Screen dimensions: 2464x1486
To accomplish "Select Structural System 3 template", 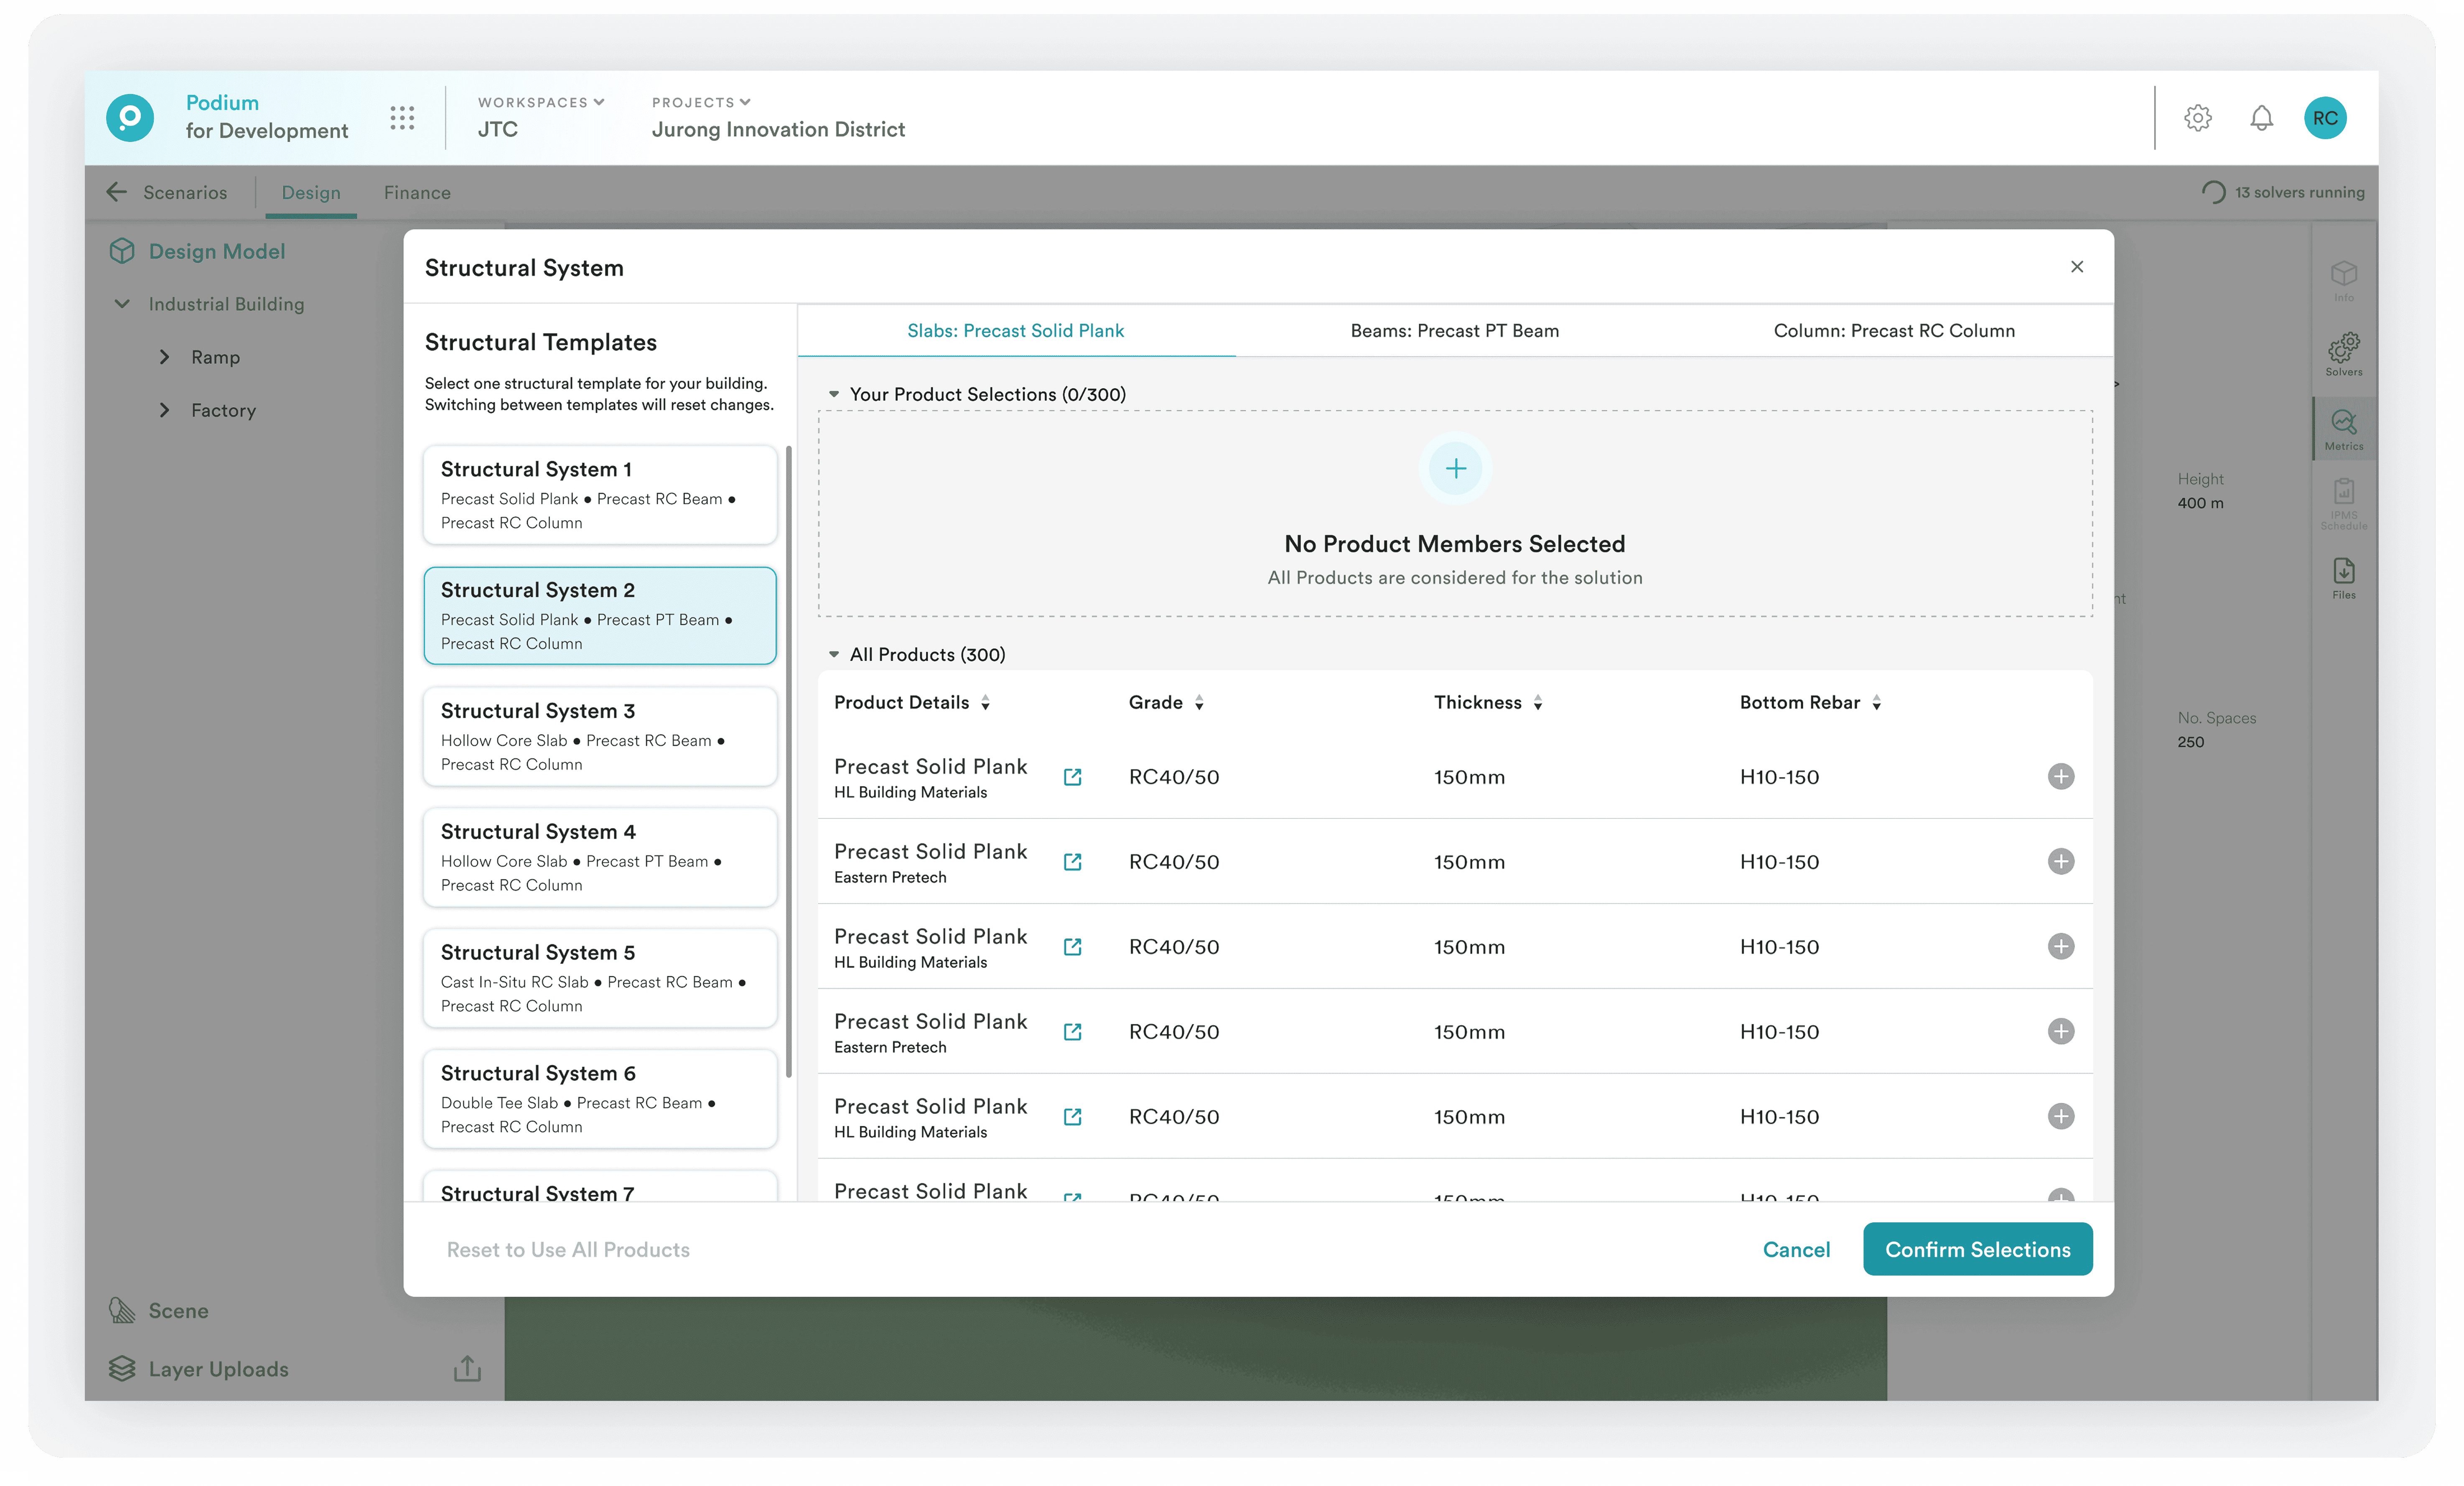I will point(600,737).
